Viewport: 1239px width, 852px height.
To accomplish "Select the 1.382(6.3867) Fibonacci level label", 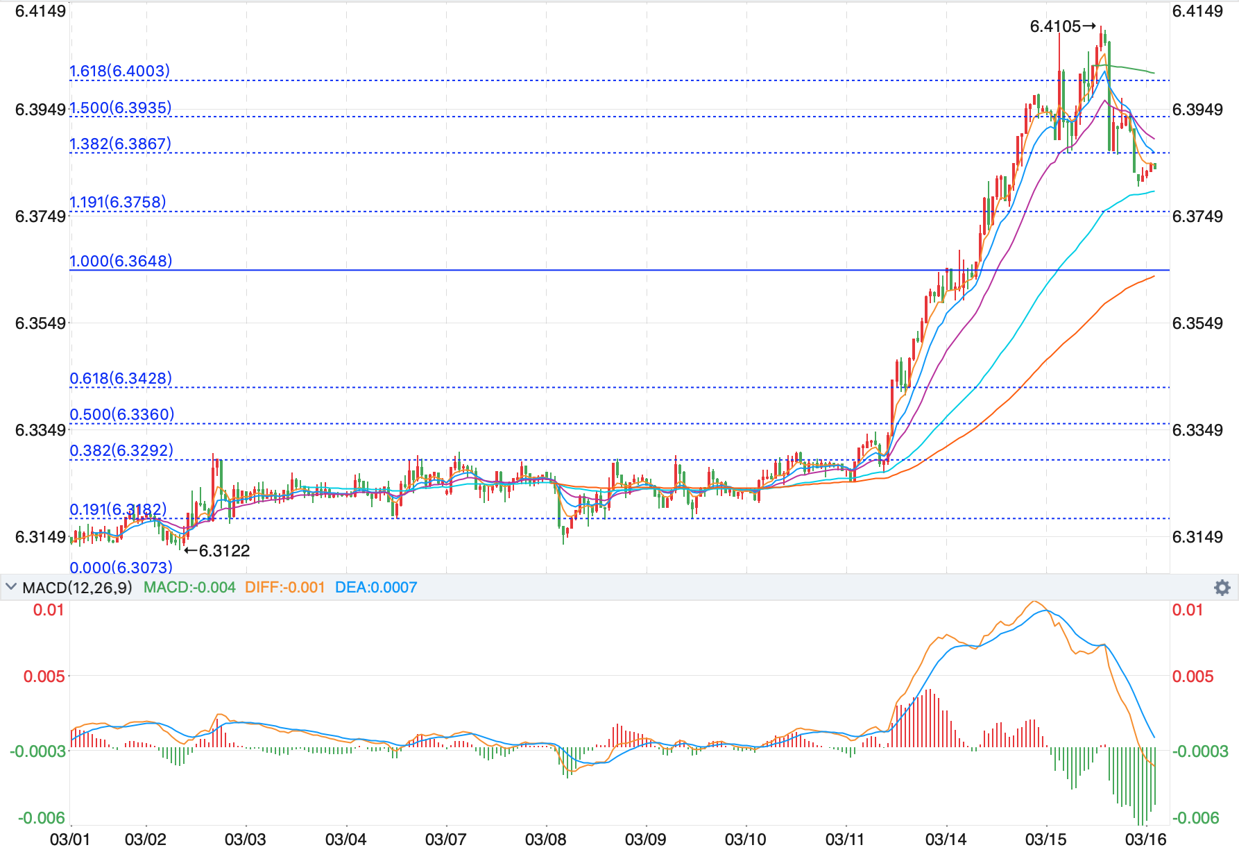I will (120, 144).
